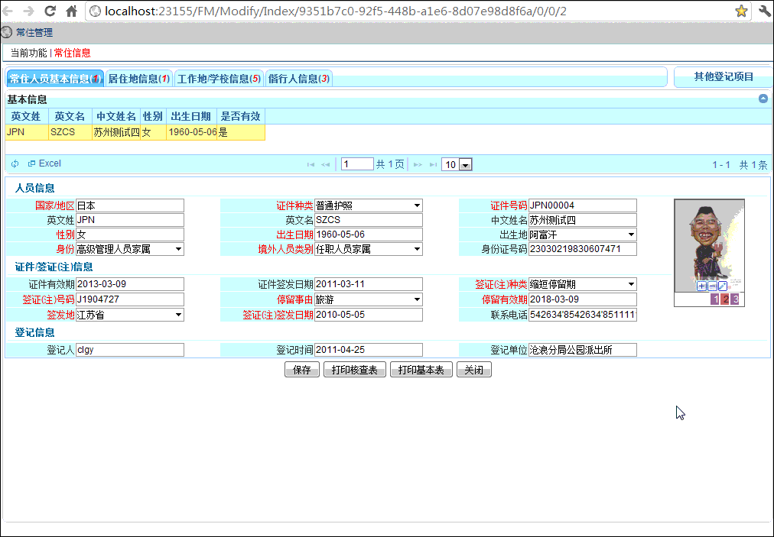Screen dimensions: 774x537
Task: Open browser wrench settings menu
Action: point(765,11)
